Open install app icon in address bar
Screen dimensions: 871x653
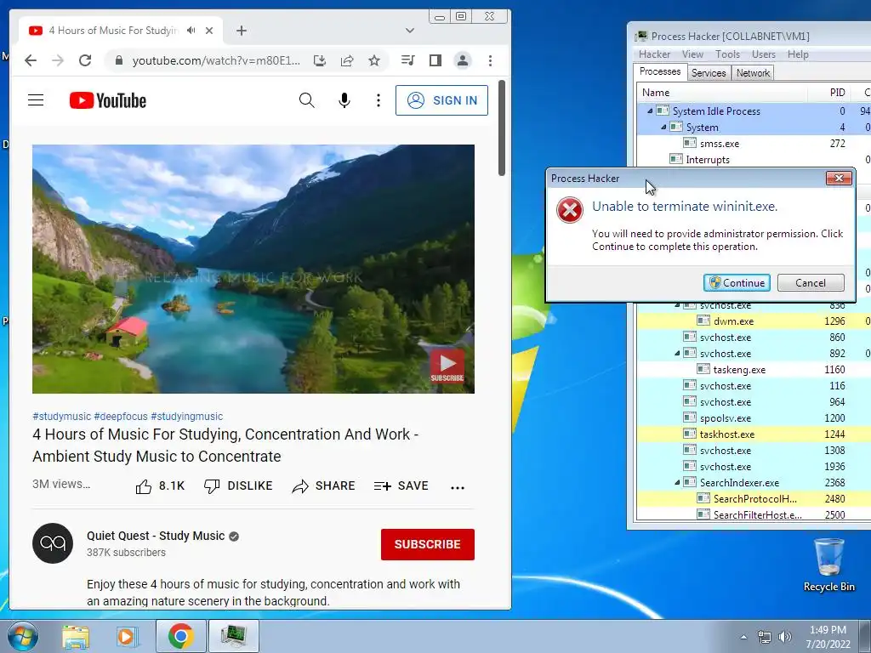click(x=320, y=60)
